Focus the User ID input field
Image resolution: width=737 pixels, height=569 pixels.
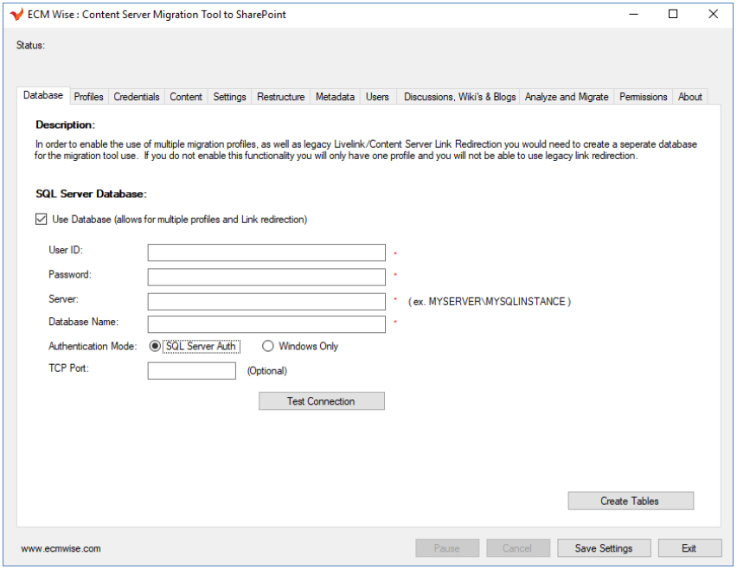tap(266, 253)
